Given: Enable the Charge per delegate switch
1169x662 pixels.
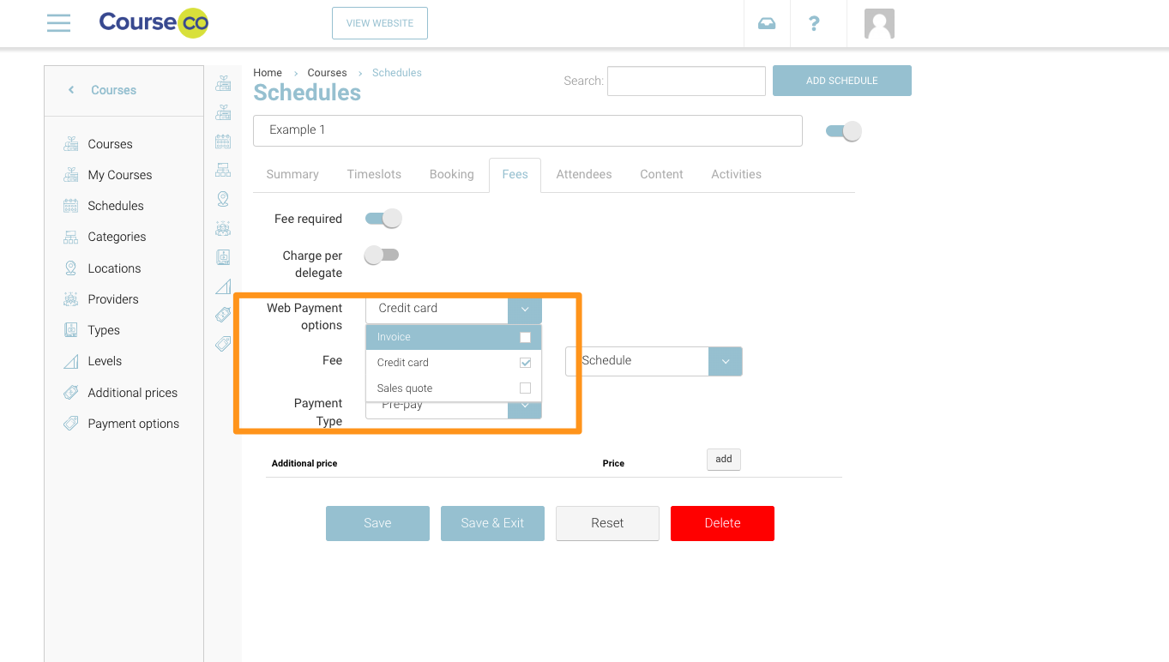Looking at the screenshot, I should coord(382,255).
